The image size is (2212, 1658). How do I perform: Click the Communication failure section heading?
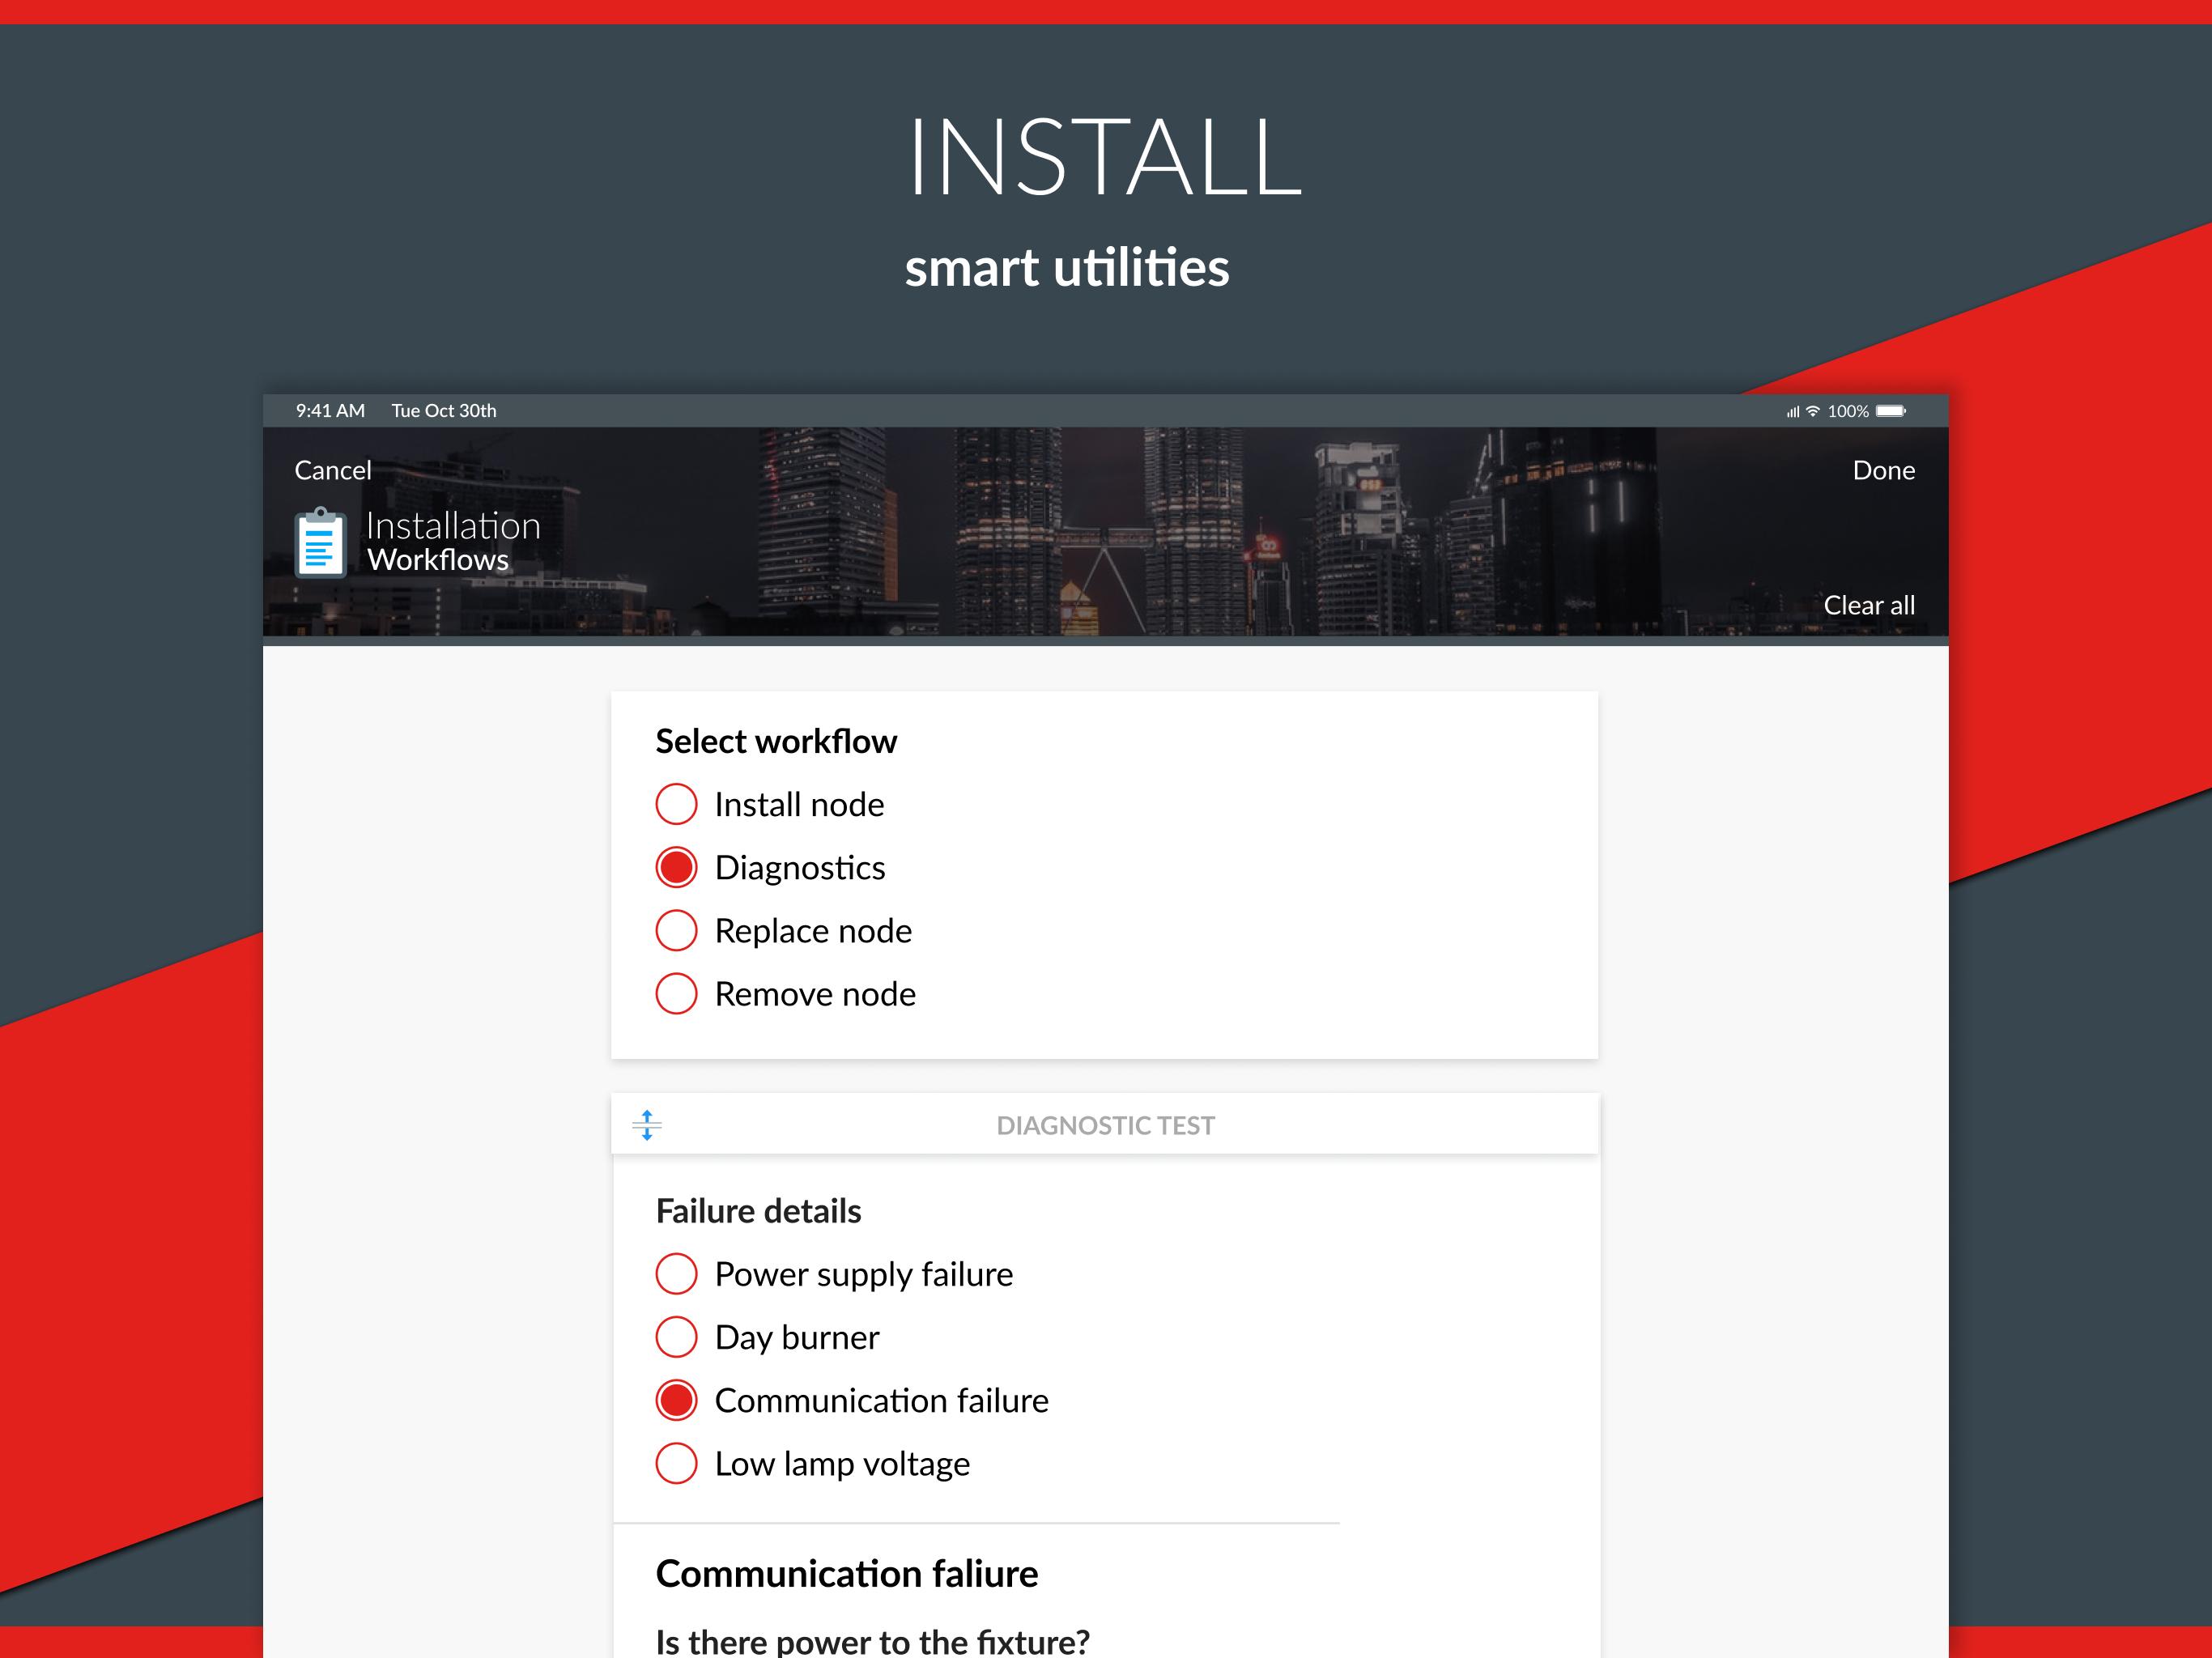(847, 1574)
